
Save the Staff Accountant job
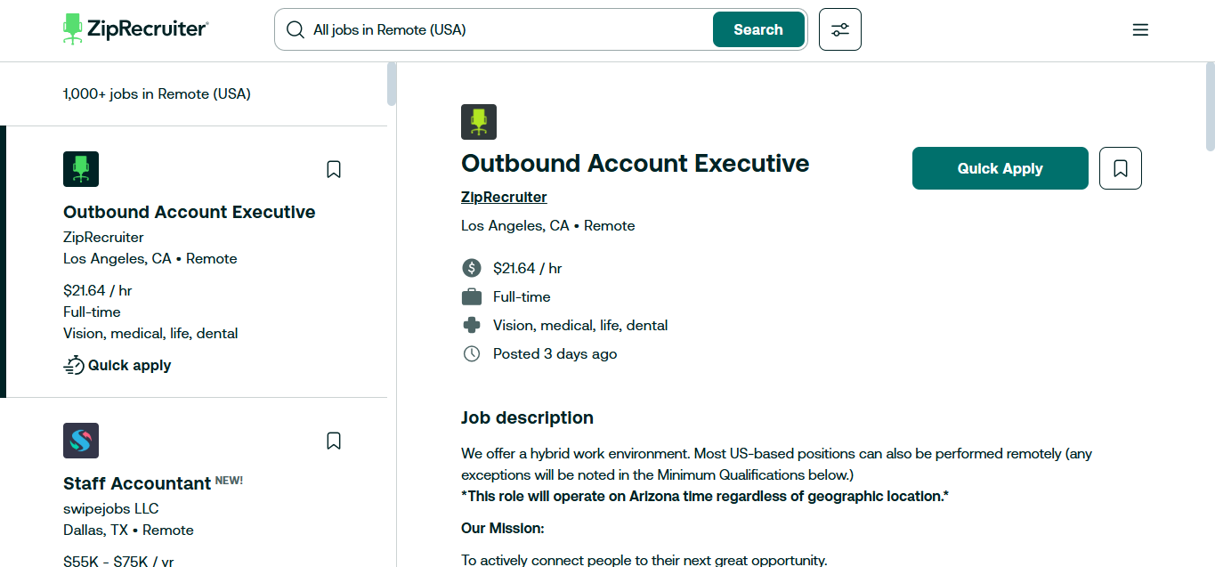pos(334,441)
